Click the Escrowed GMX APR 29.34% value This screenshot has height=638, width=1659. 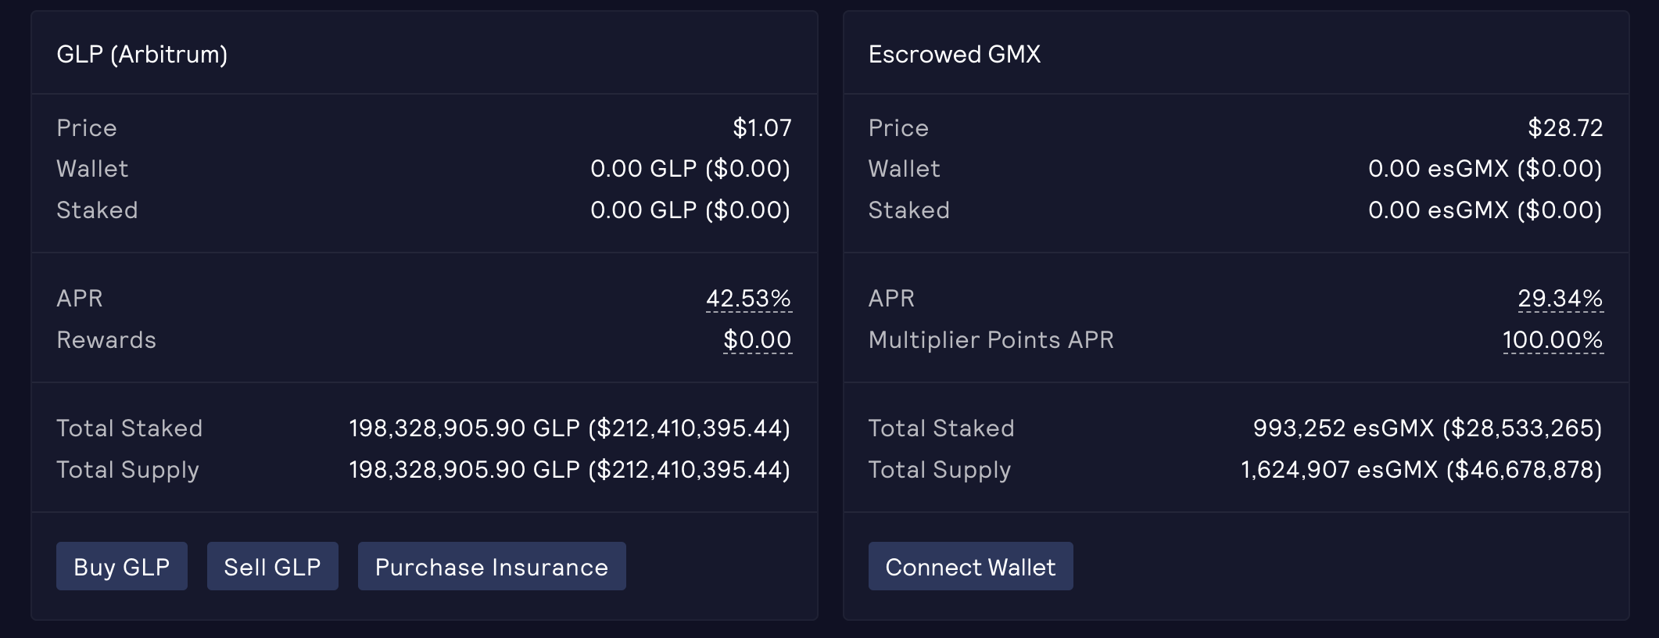click(x=1560, y=298)
